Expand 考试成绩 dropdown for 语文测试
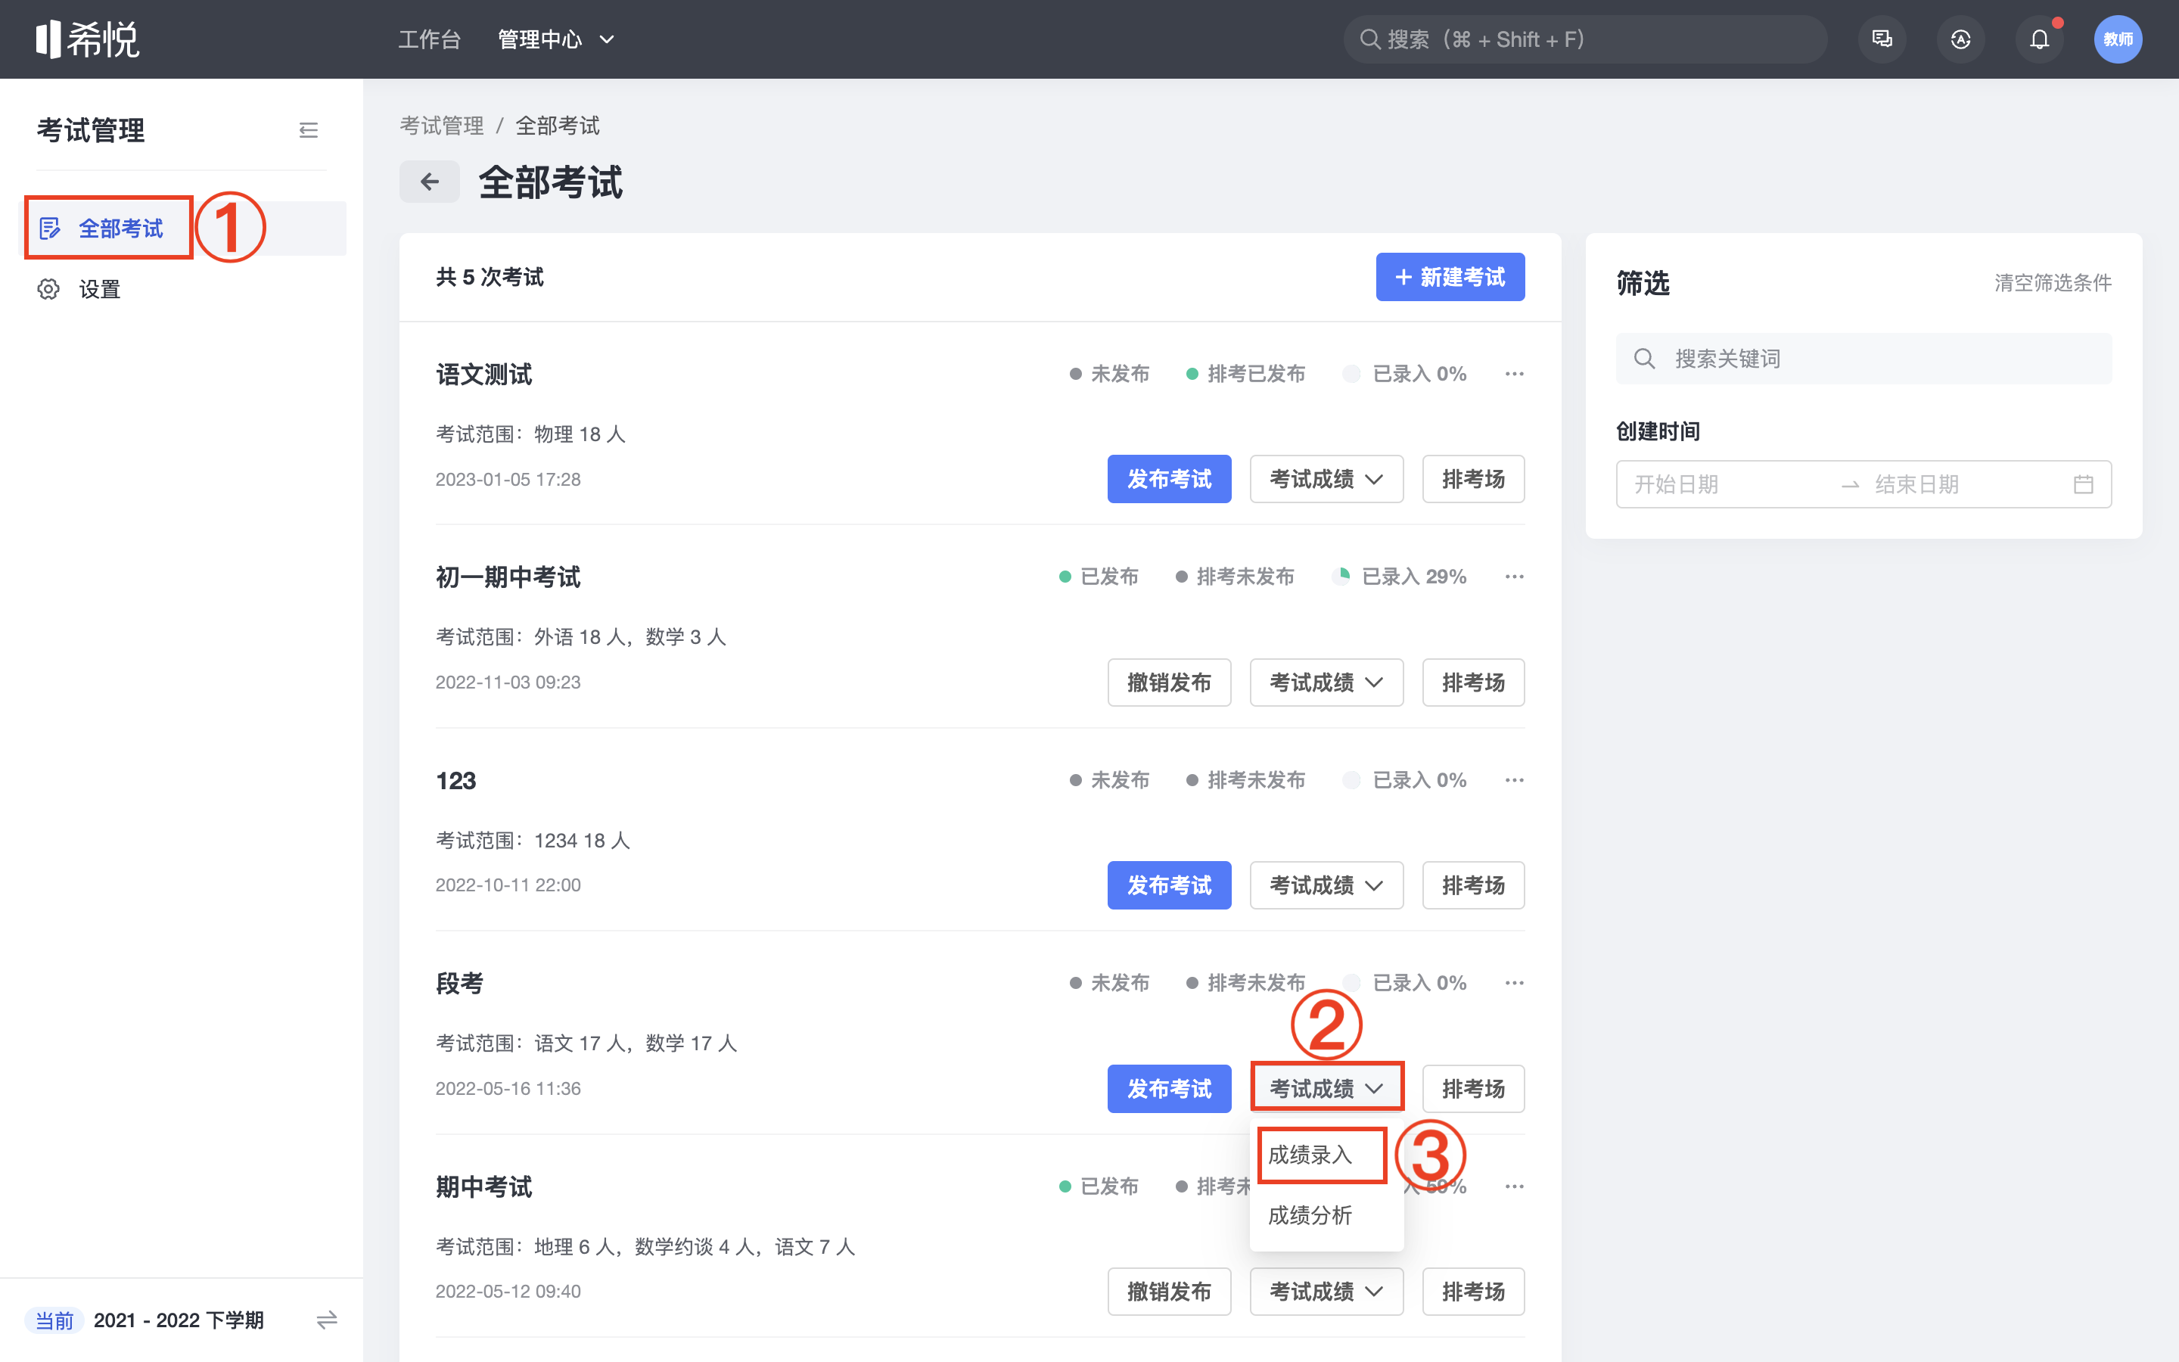This screenshot has height=1362, width=2179. 1326,479
